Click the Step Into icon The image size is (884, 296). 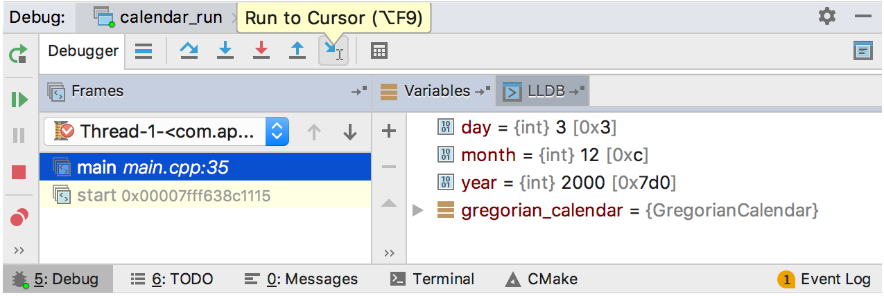[225, 50]
